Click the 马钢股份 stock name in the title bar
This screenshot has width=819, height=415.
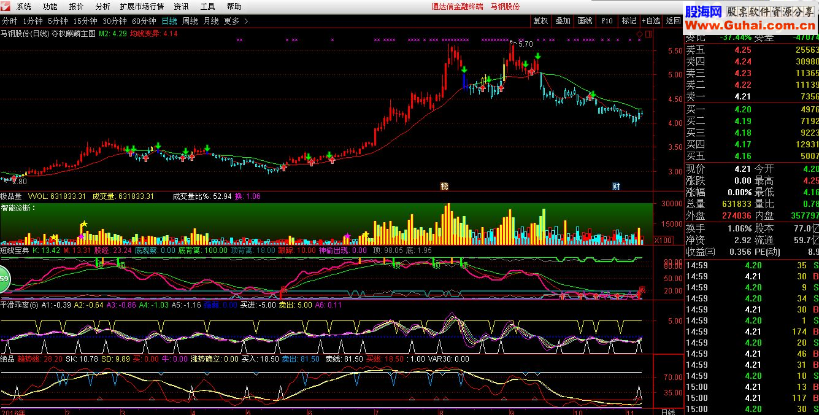tap(505, 7)
